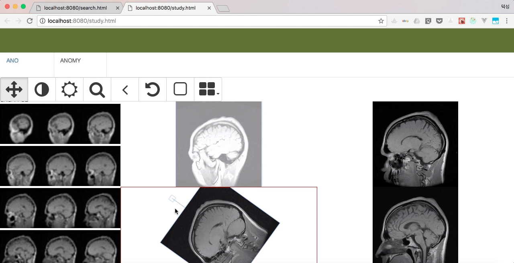Open the ANOMY tab
514x263 pixels.
click(x=70, y=61)
